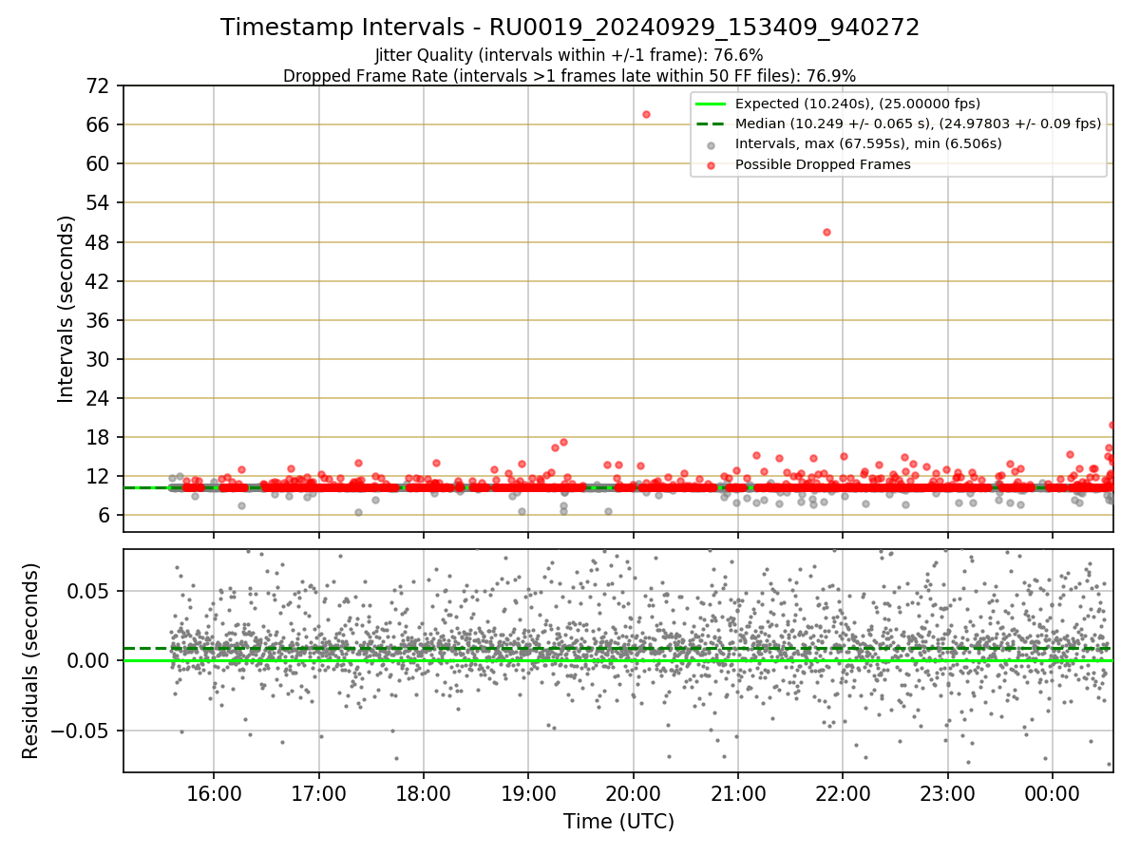Screen dimensions: 1140x855
Task: Select the Jitter Quality 76.6% subtitle
Action: (x=569, y=55)
